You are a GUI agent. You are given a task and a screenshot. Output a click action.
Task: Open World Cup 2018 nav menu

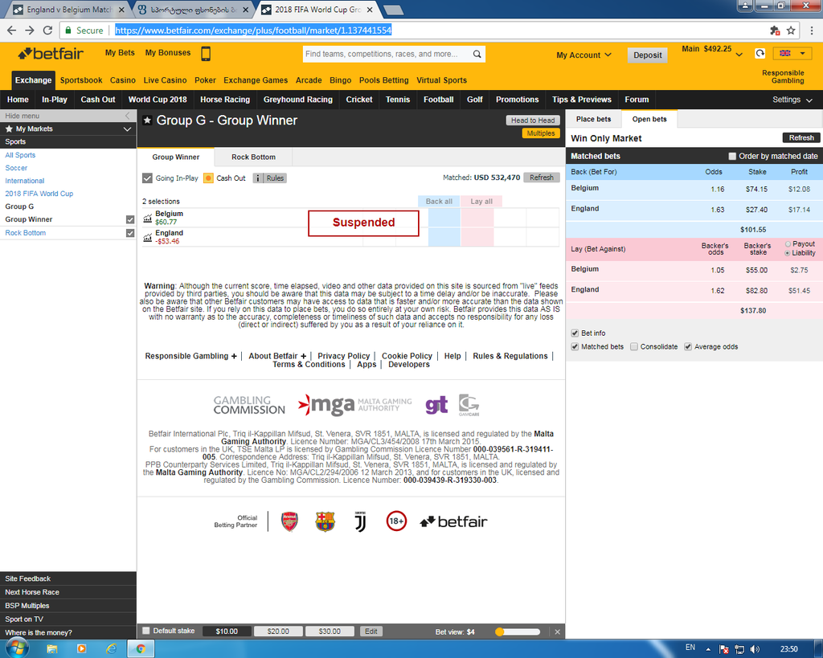pyautogui.click(x=158, y=100)
